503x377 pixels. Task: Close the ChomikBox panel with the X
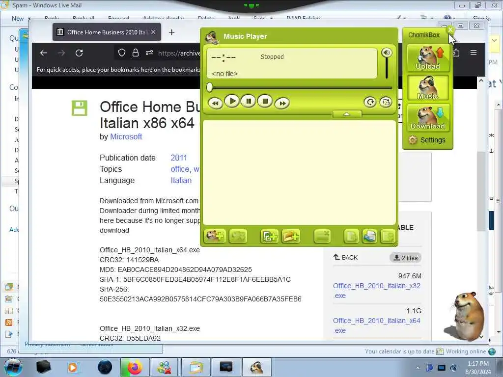pos(450,30)
